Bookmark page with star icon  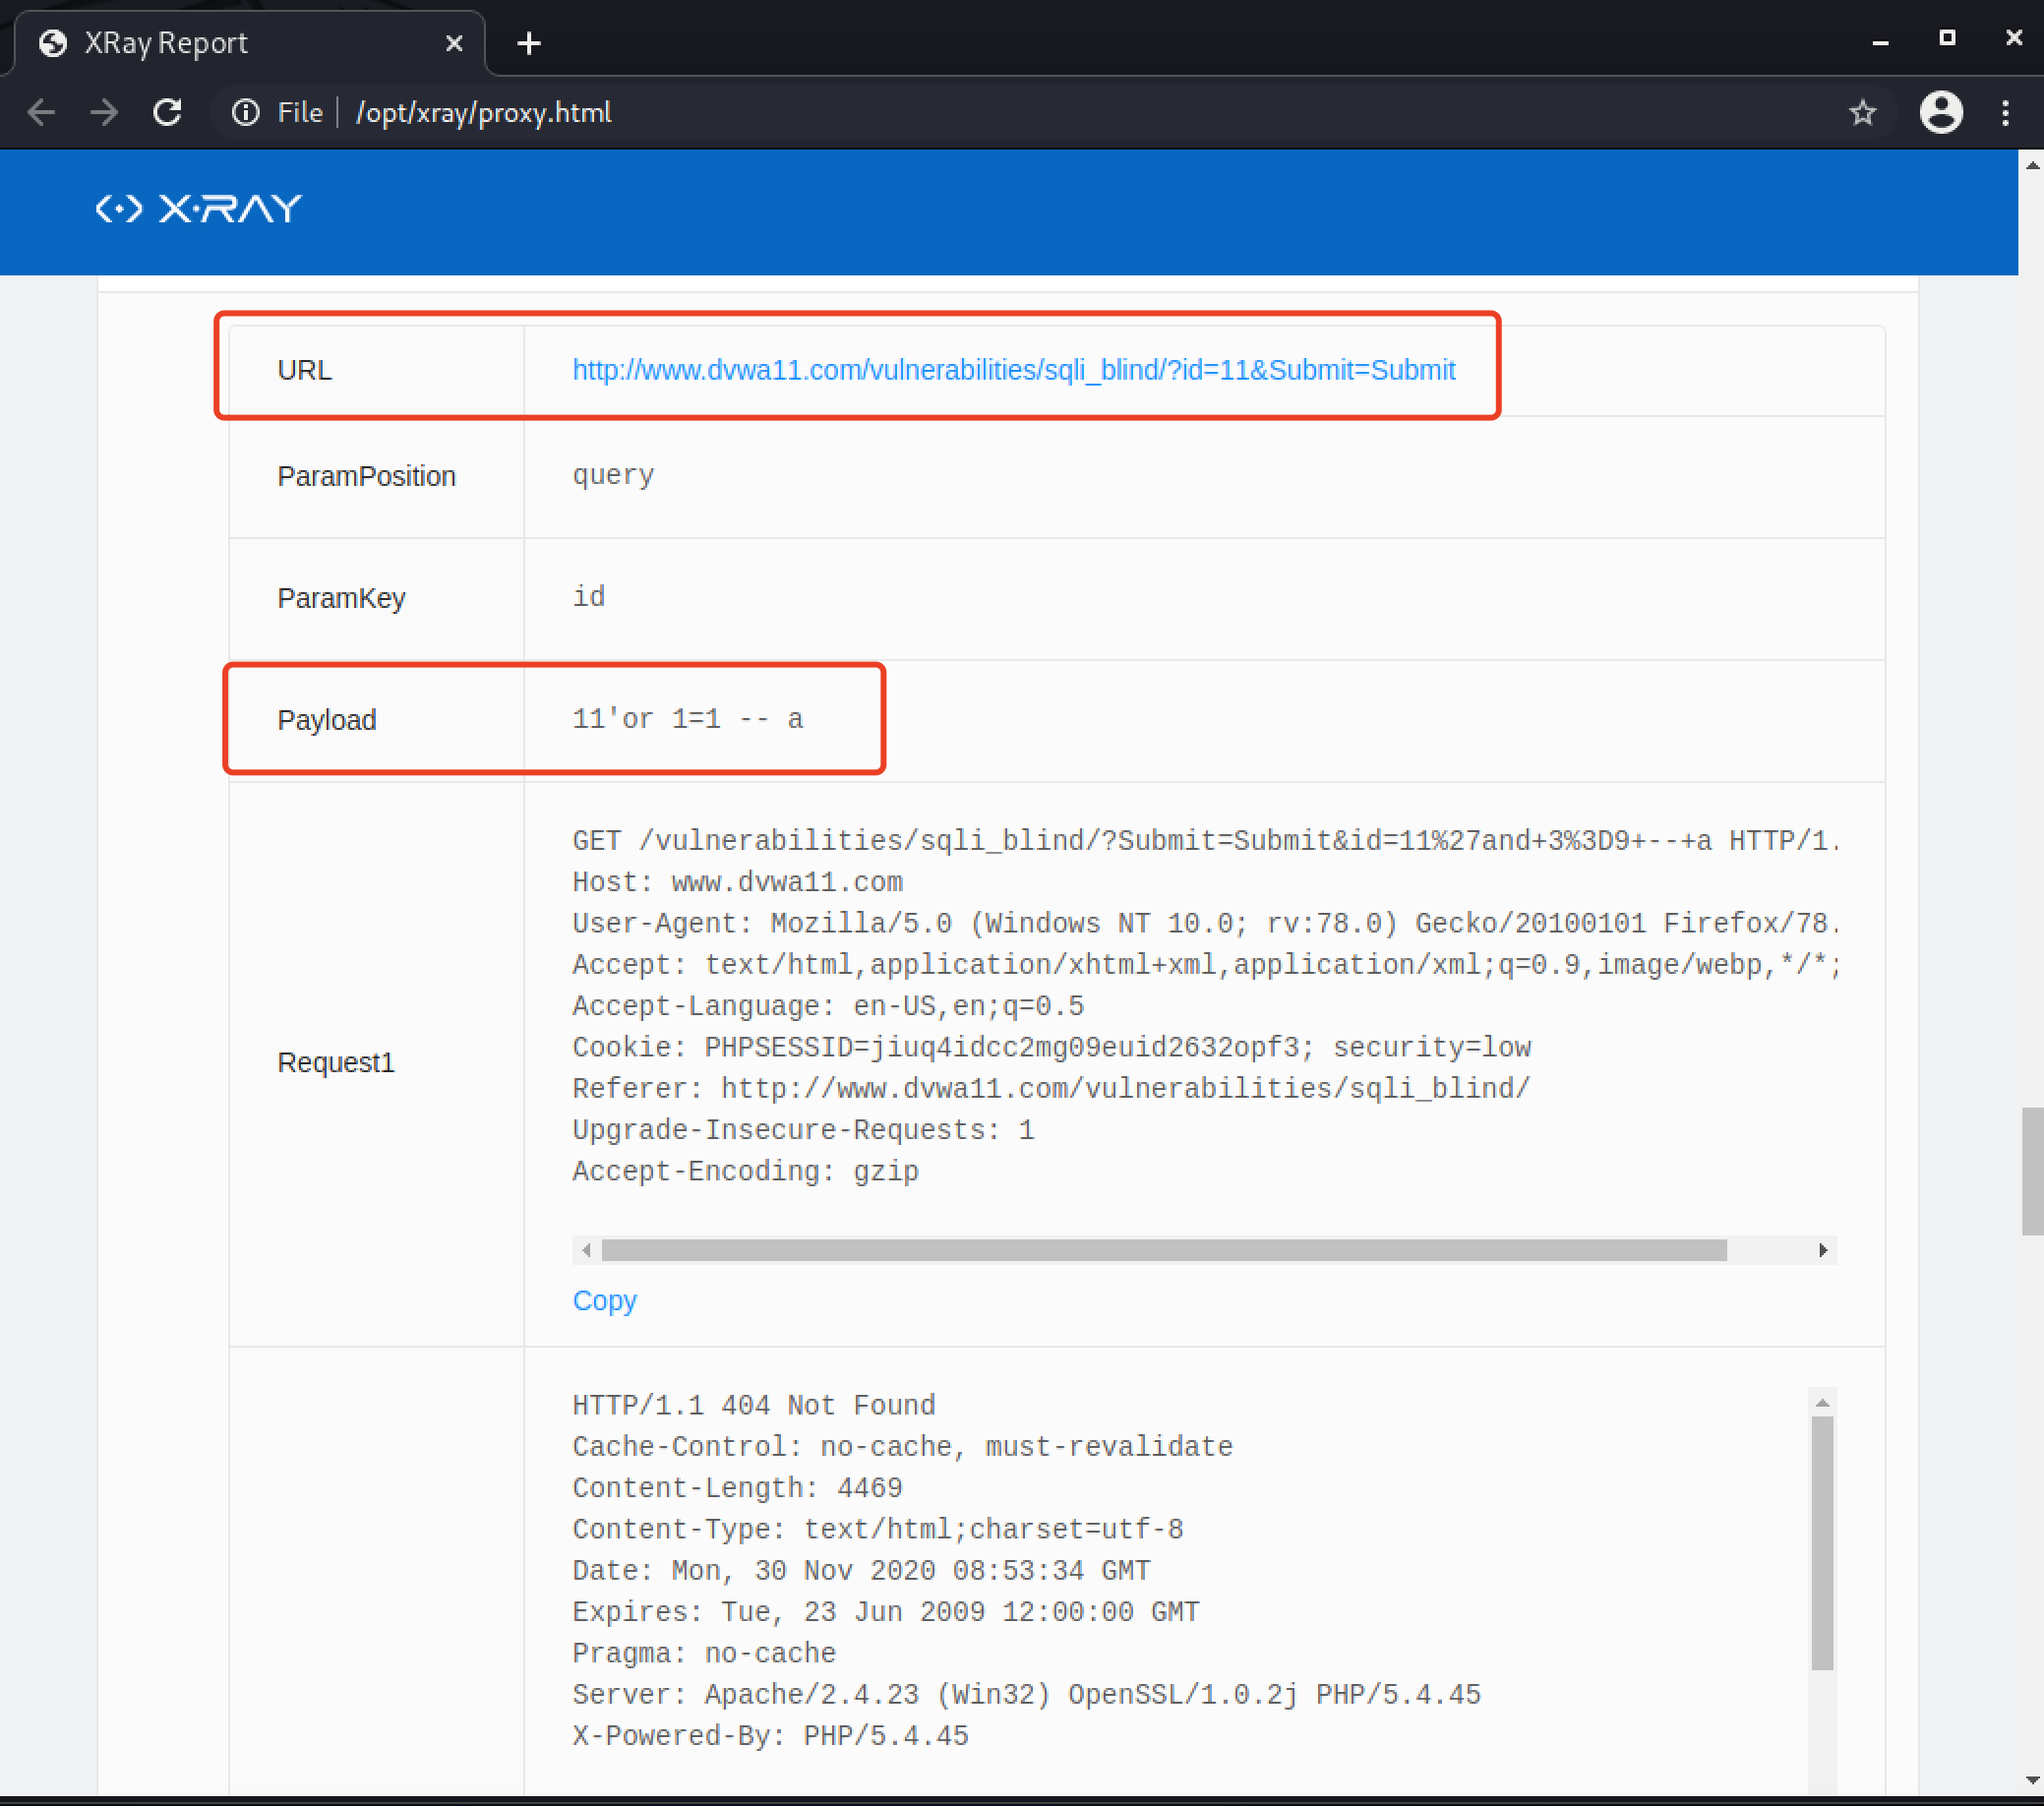(x=1862, y=112)
